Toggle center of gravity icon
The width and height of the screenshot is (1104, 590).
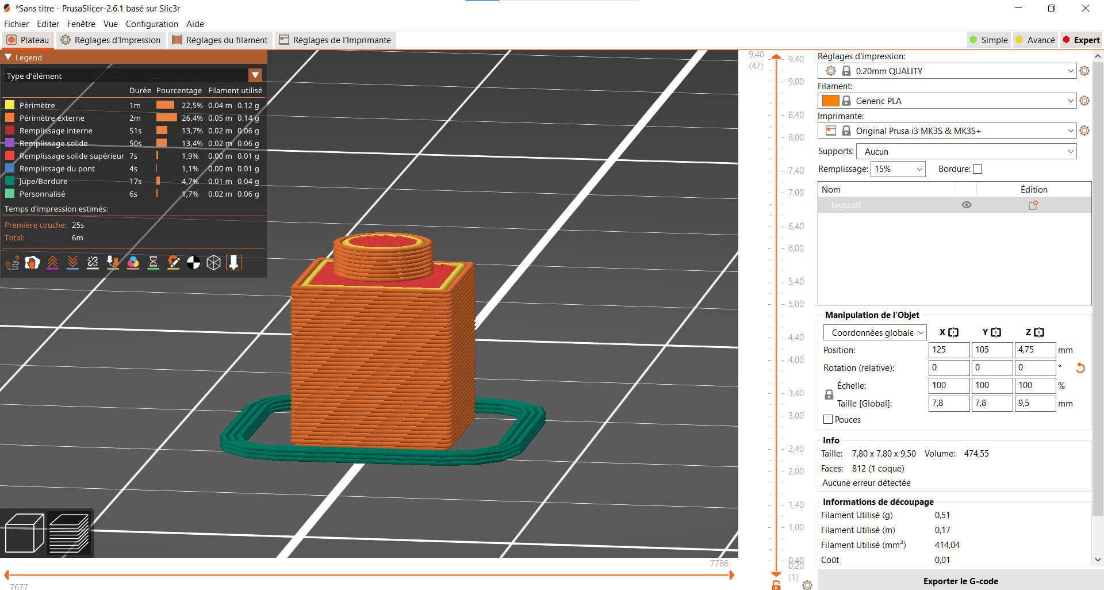tap(193, 263)
